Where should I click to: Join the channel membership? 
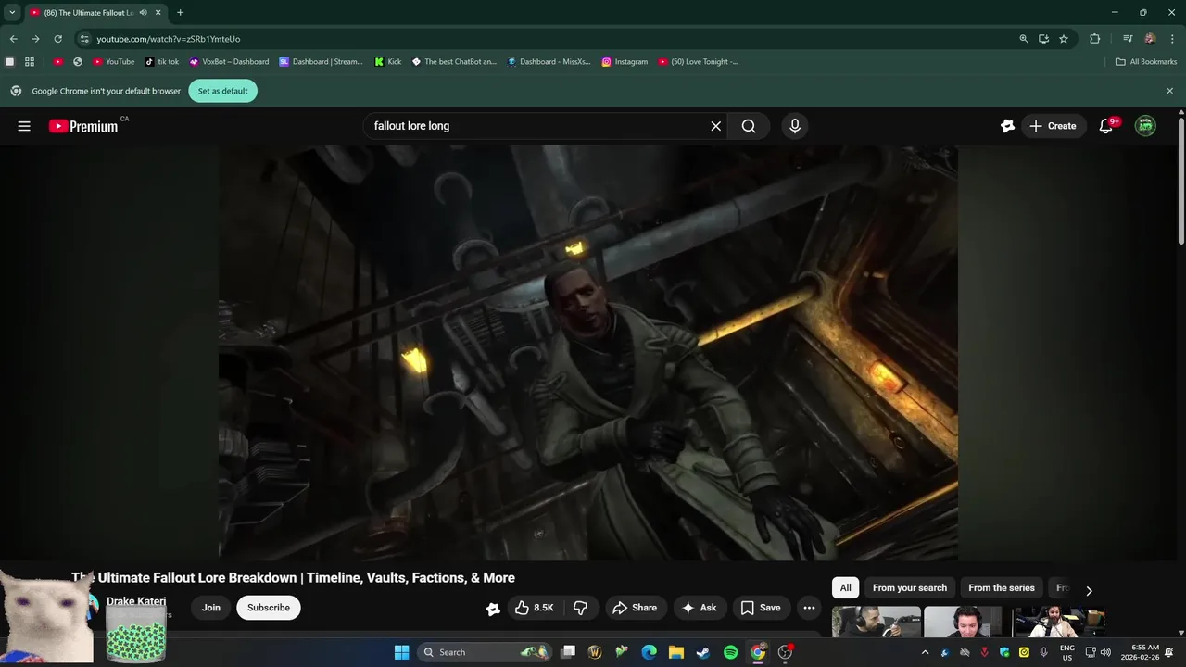211,608
